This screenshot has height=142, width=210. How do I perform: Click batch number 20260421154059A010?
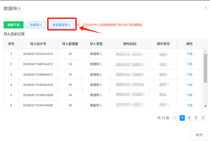(38, 85)
